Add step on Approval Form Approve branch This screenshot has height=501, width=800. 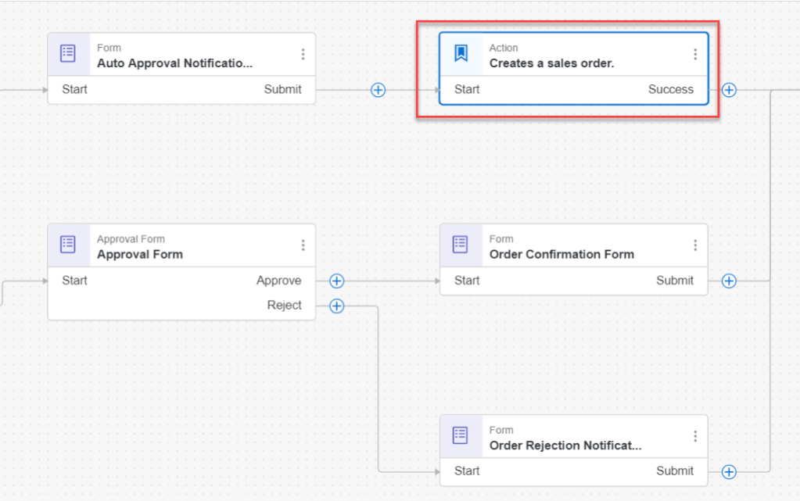(x=337, y=281)
